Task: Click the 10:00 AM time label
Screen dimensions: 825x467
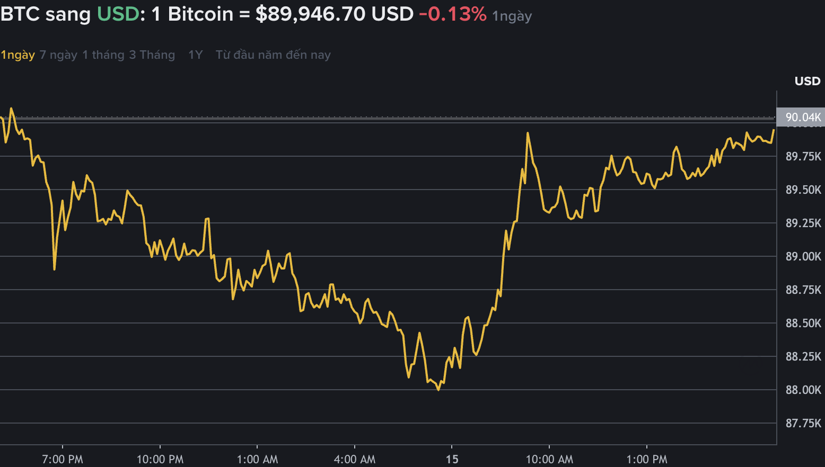Action: [549, 459]
